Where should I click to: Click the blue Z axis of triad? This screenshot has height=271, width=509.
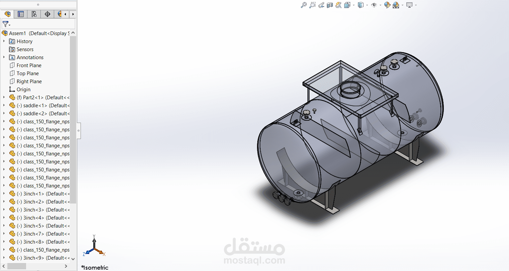[88, 252]
